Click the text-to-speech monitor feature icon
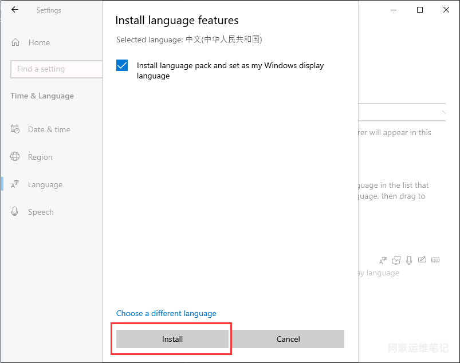 [396, 259]
